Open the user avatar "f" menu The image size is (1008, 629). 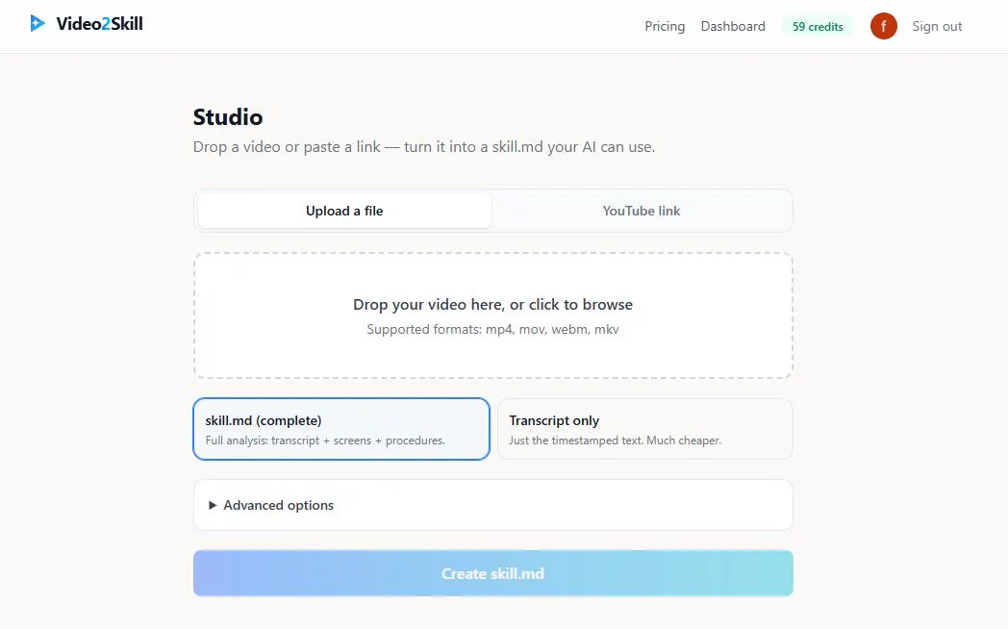[x=883, y=26]
